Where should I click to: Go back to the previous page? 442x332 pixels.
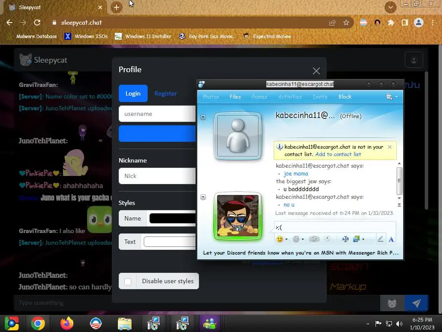click(9, 22)
